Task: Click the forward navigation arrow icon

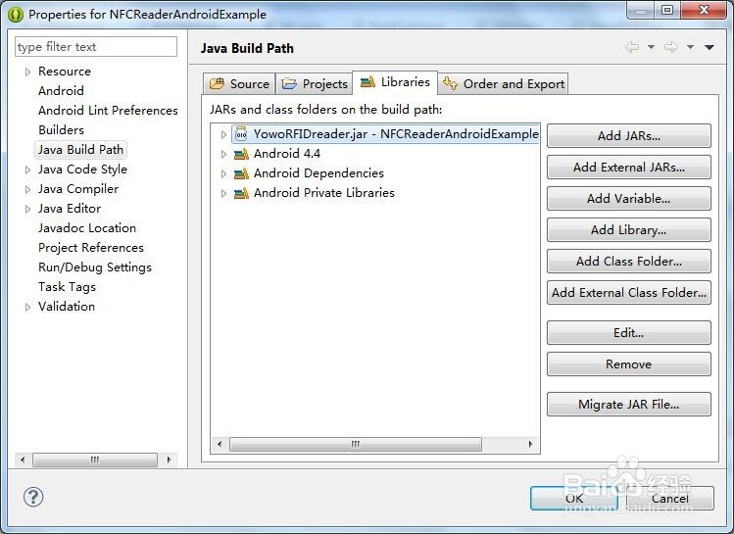Action: [671, 47]
